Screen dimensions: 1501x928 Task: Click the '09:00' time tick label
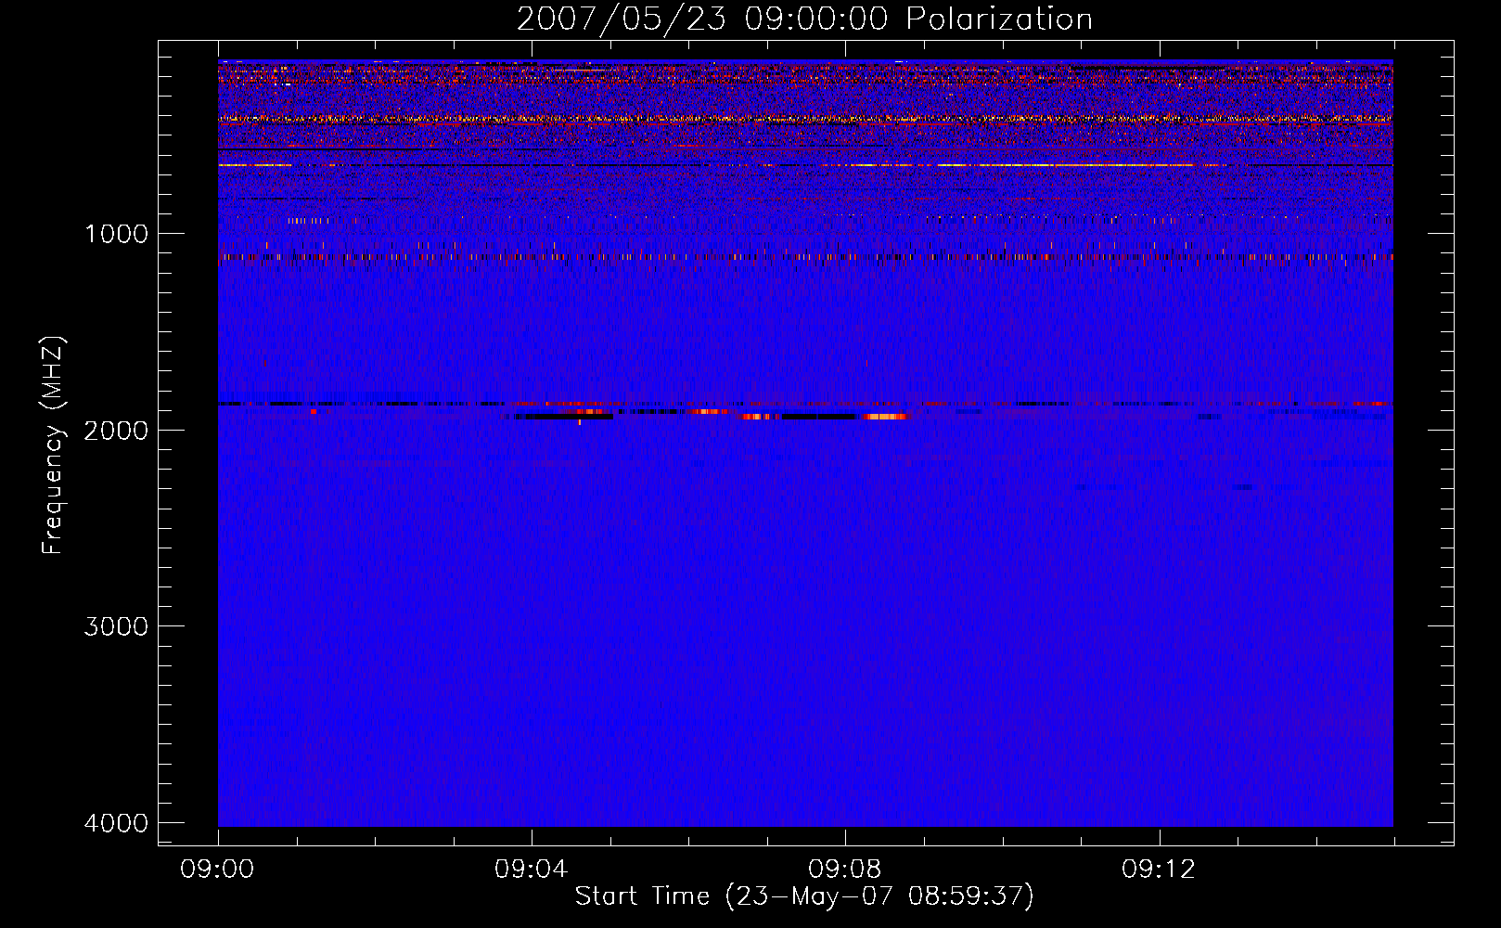218,870
